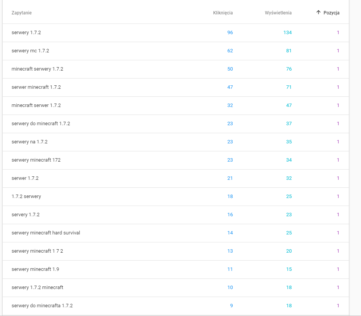
Task: Click the sort arrow icon beside Pozycja
Action: 318,13
